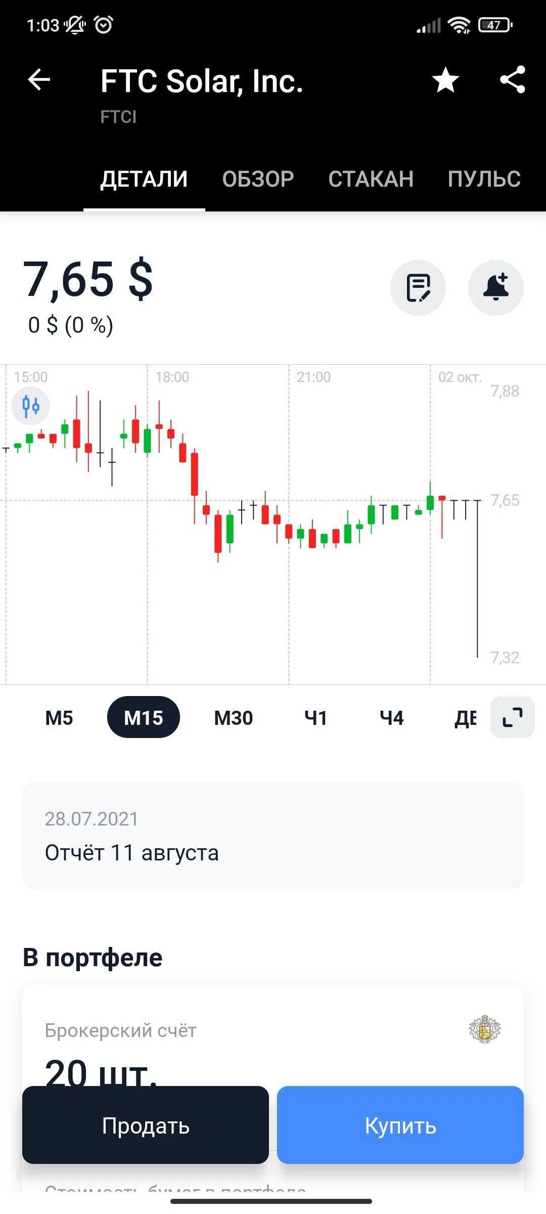Tap the Tinkoff broker account emblem
The image size is (546, 1214).
[x=484, y=1029]
